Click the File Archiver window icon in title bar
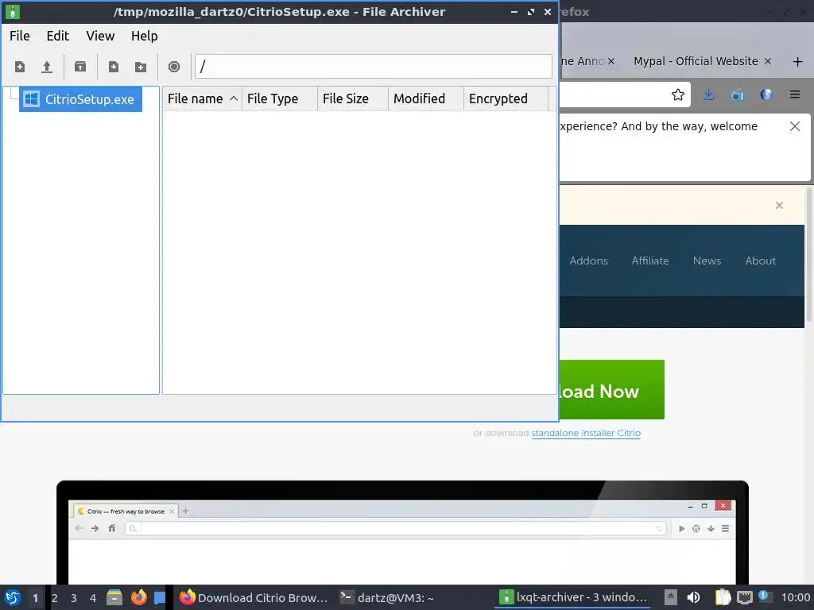Screen dimensions: 814x610 [x=13, y=11]
